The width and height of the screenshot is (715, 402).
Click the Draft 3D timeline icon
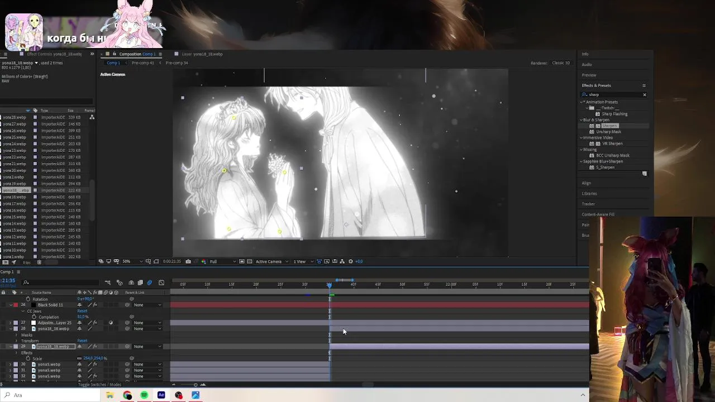[x=120, y=283]
